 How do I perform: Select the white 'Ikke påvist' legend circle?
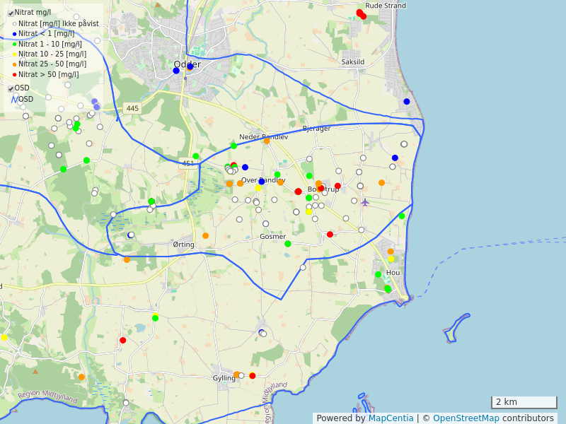[x=14, y=23]
